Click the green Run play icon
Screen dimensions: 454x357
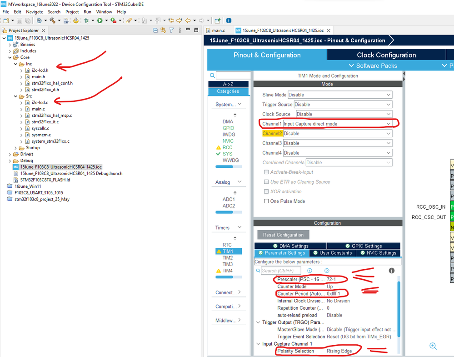(x=100, y=20)
